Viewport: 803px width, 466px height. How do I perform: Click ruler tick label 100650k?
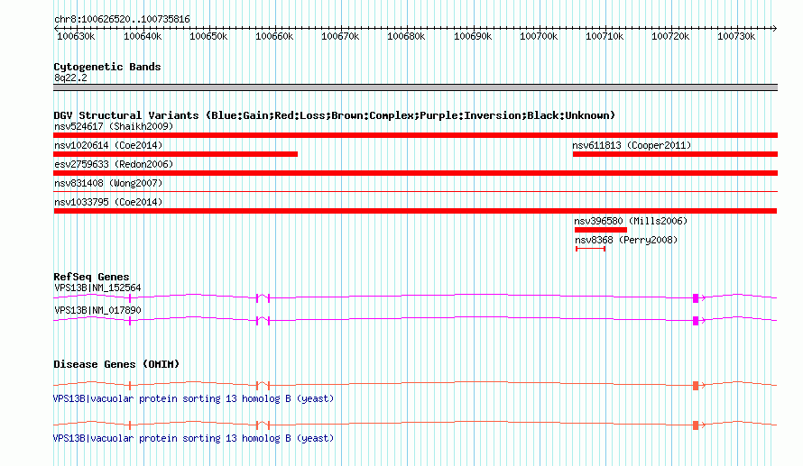coord(208,36)
